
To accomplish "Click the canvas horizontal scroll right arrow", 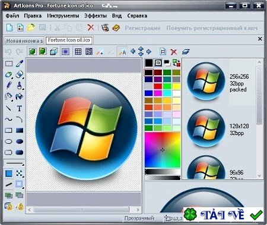I will [x=138, y=210].
